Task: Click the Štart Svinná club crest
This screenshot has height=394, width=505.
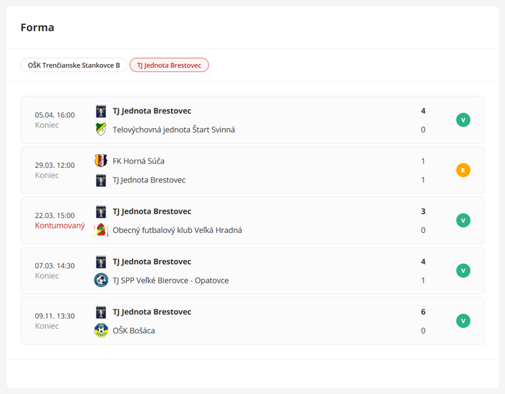Action: (x=101, y=129)
